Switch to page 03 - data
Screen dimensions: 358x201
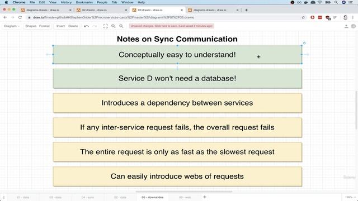55,197
